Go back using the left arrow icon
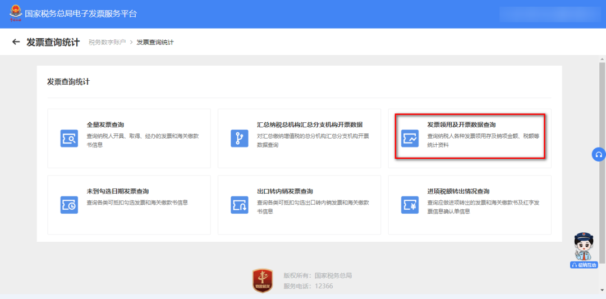This screenshot has width=606, height=299. pyautogui.click(x=16, y=42)
